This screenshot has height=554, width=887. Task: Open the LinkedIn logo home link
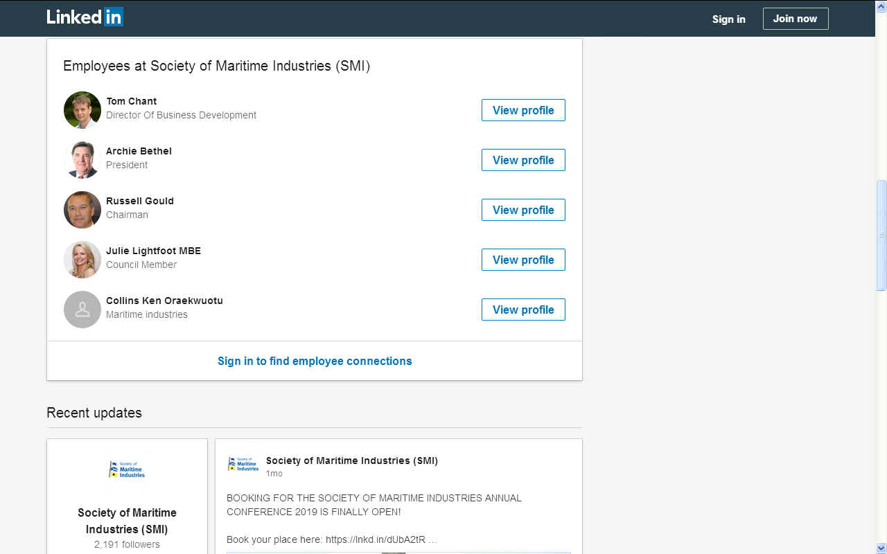click(x=85, y=17)
